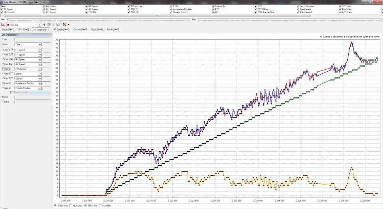Uncheck the A/C State channel
383x209 pixels.
tap(340, 12)
